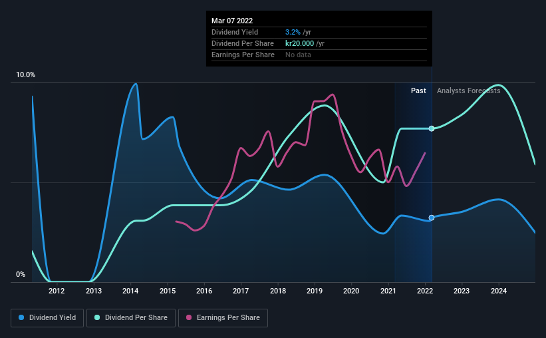Click the 2023 x-axis label
The height and width of the screenshot is (338, 546).
click(x=462, y=291)
